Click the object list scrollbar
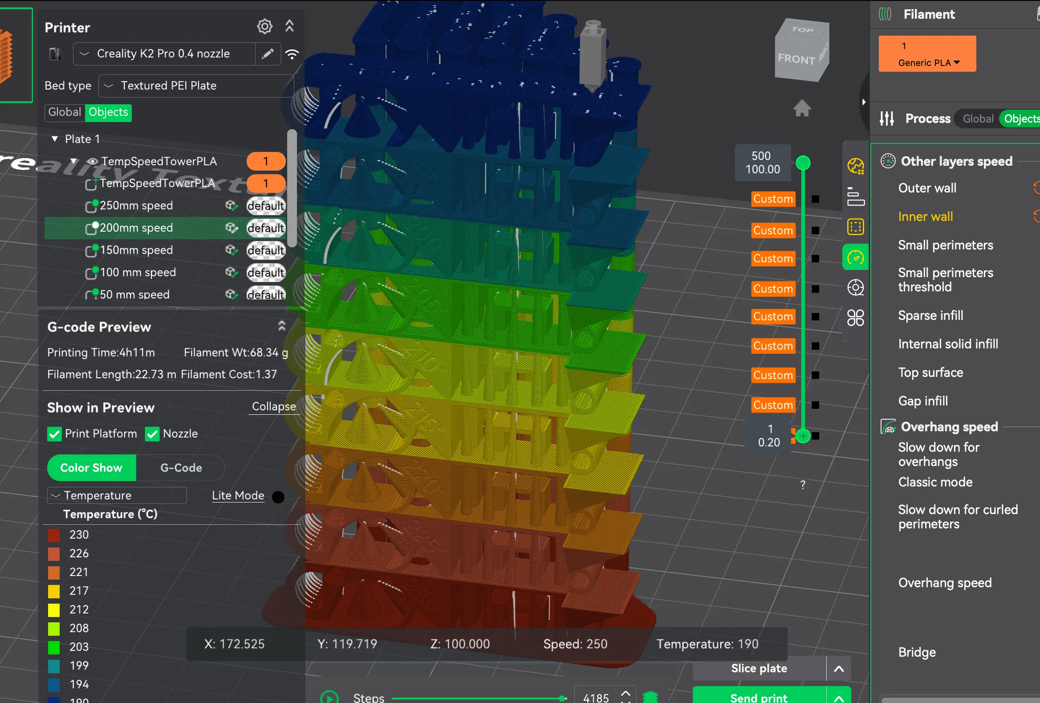Viewport: 1040px width, 703px height. coord(291,188)
